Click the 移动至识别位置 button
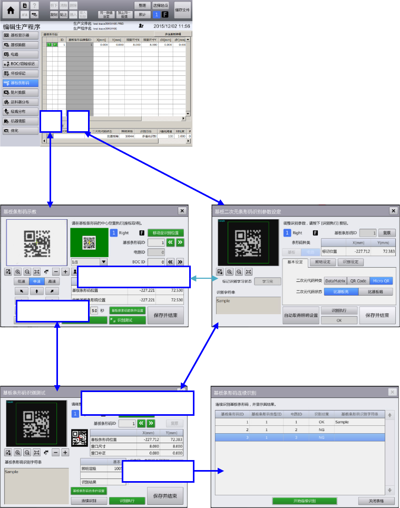 coord(165,233)
